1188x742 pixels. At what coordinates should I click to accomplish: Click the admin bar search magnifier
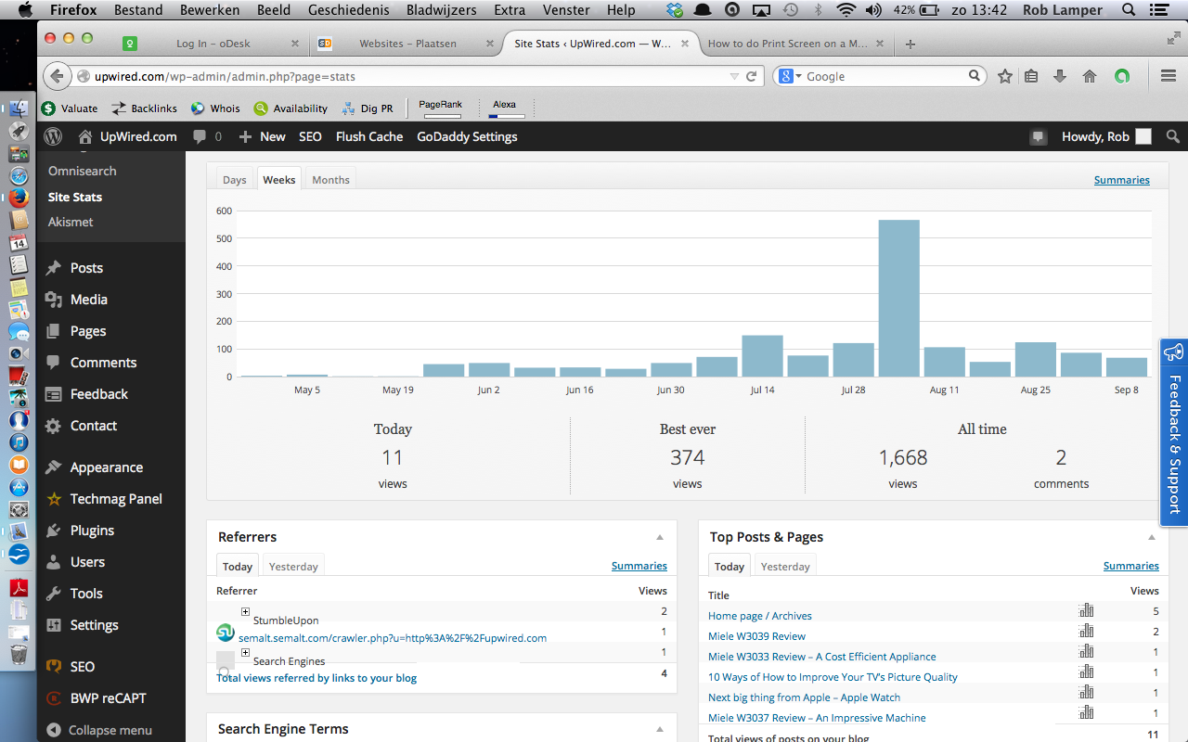[1173, 136]
